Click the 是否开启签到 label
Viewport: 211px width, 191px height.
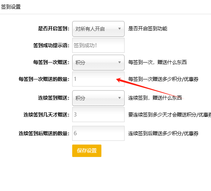coord(54,28)
